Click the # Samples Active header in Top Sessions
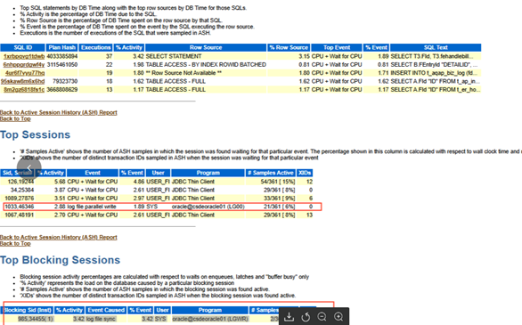This screenshot has width=522, height=325. pyautogui.click(x=271, y=173)
